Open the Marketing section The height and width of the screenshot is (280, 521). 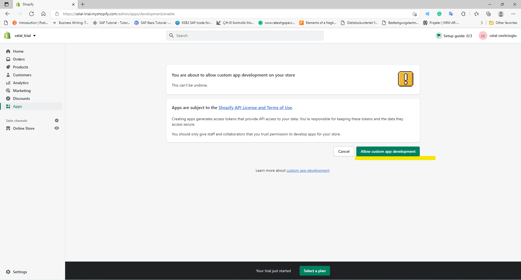pyautogui.click(x=22, y=91)
